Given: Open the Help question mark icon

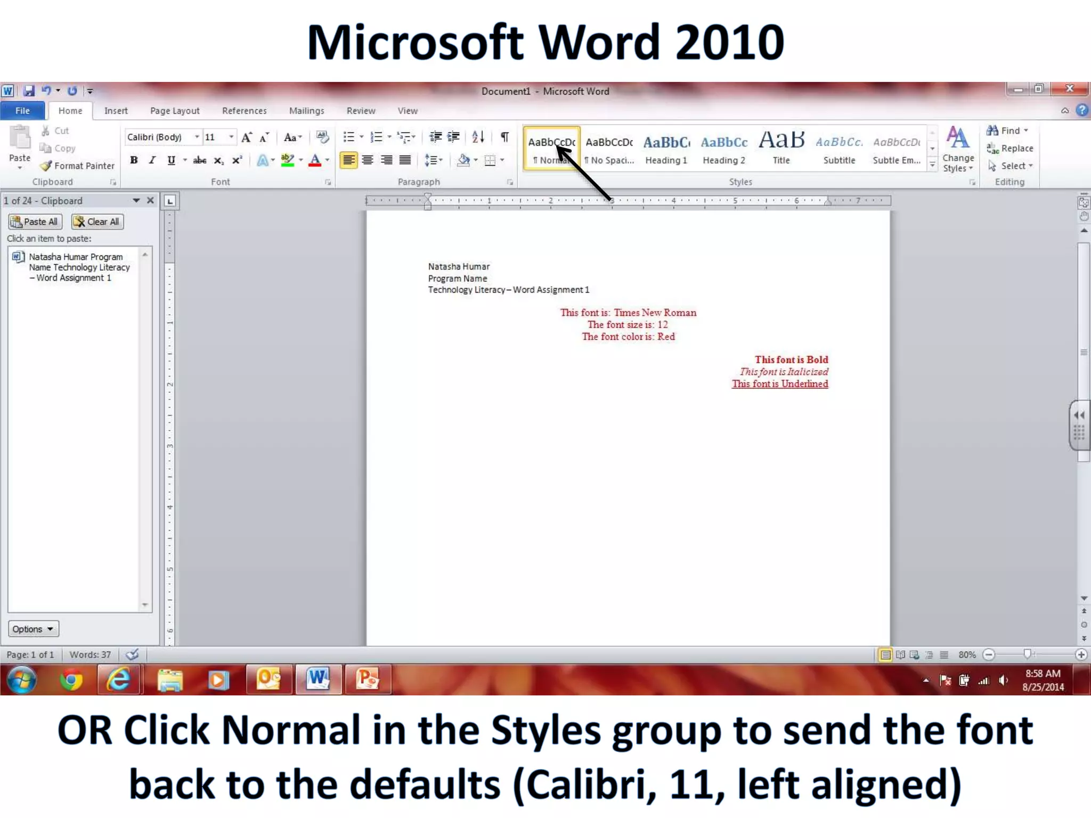Looking at the screenshot, I should (1082, 110).
